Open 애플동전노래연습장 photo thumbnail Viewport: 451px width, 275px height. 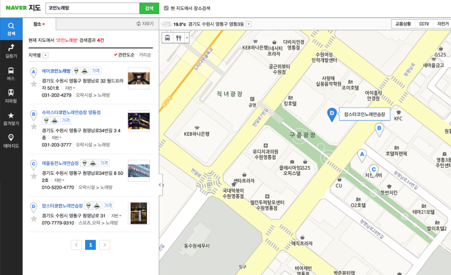point(139,171)
